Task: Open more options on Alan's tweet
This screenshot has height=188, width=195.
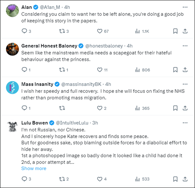Action: 185,7
